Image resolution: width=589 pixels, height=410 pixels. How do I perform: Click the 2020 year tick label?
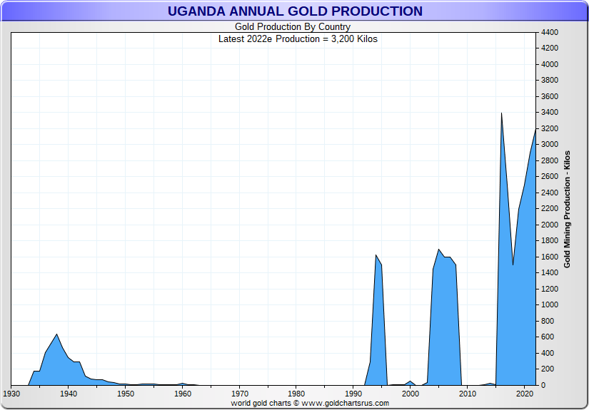click(525, 394)
